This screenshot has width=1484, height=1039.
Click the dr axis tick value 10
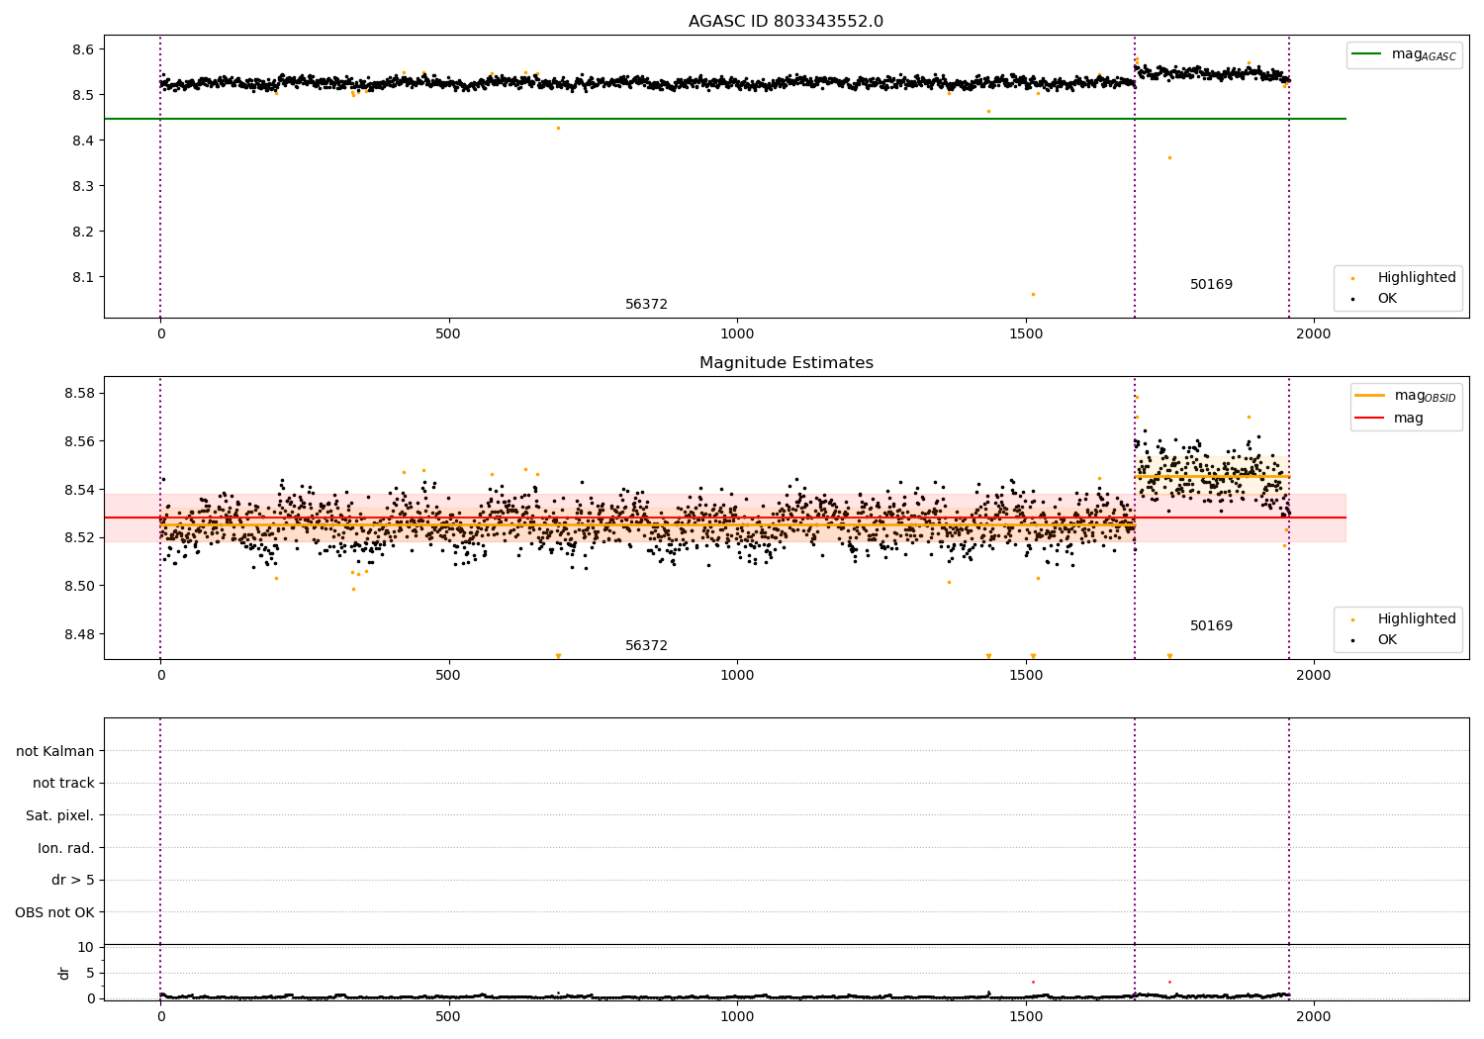coord(86,947)
